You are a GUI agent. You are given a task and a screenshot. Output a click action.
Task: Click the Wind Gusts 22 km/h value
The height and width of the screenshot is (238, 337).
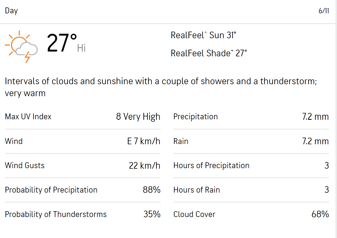click(145, 165)
